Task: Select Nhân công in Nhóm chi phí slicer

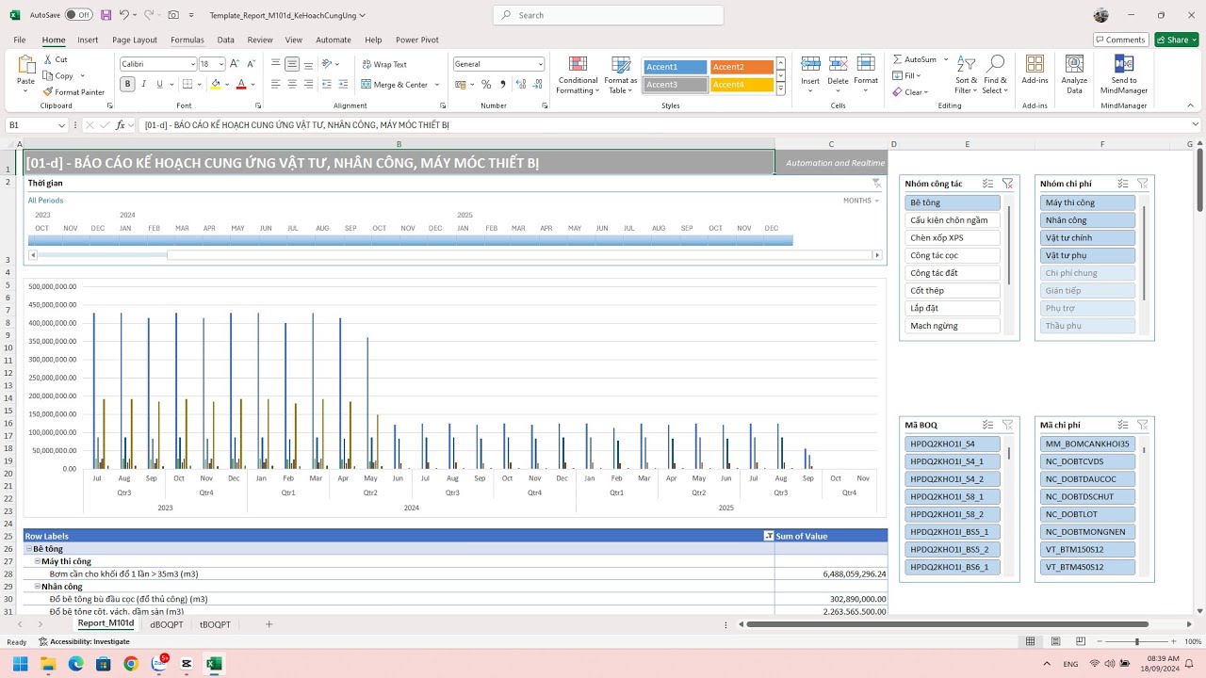Action: point(1087,220)
